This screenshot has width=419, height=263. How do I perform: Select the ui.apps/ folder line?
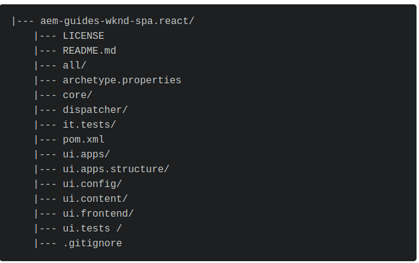click(87, 154)
